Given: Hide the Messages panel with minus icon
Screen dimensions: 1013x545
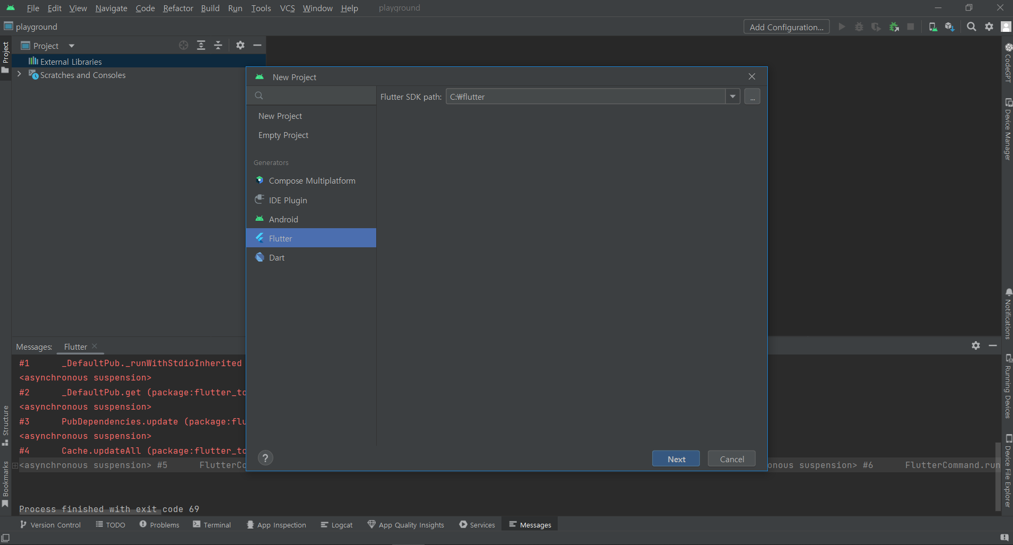Looking at the screenshot, I should [x=993, y=345].
